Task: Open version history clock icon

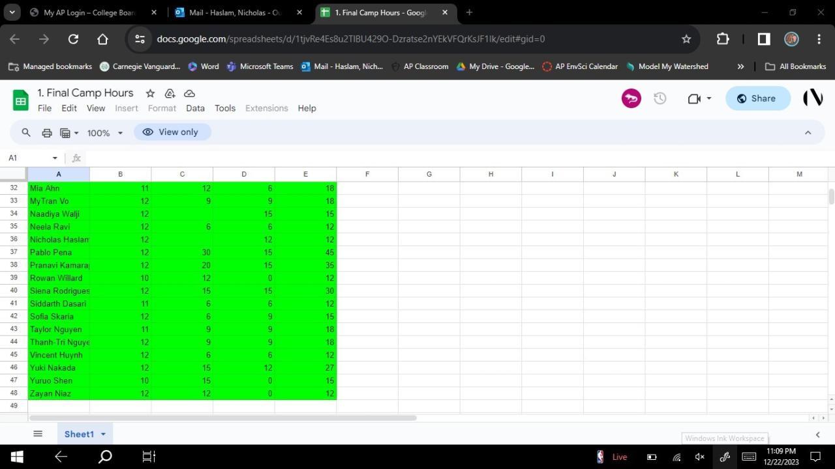Action: coord(660,98)
